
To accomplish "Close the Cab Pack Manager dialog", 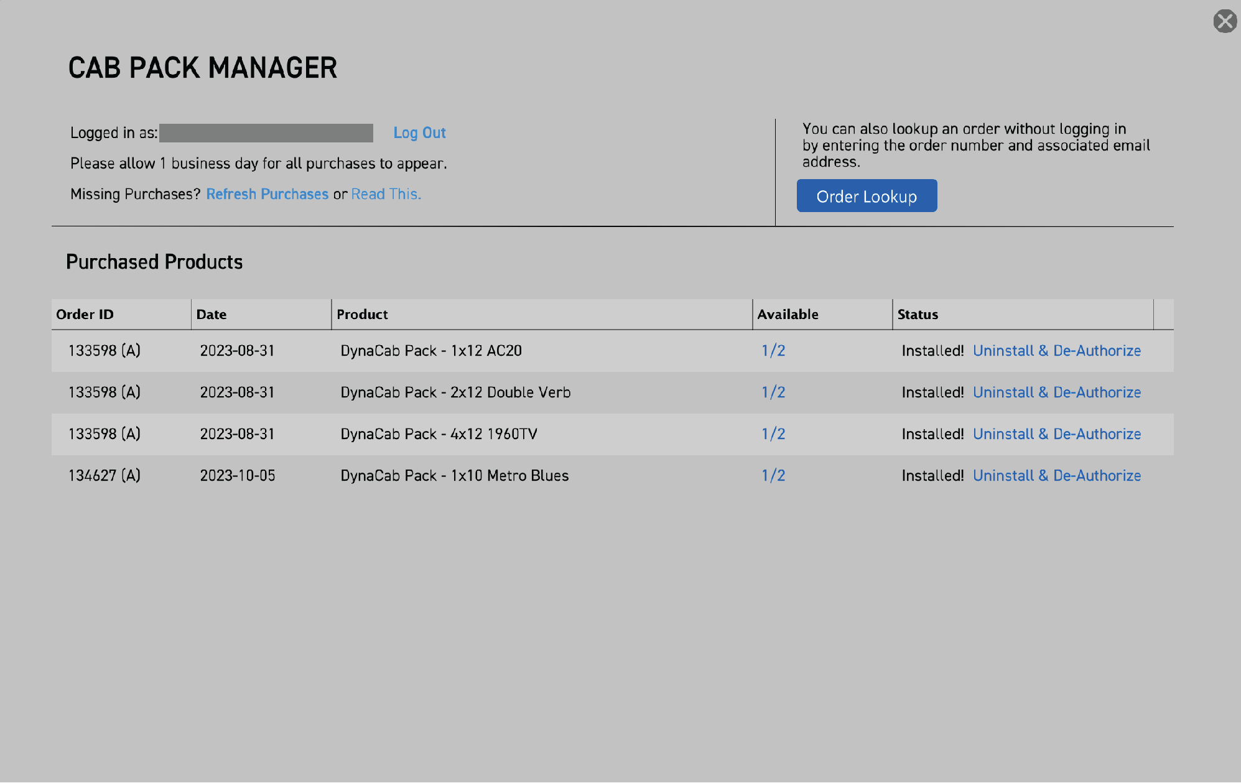I will [1224, 21].
